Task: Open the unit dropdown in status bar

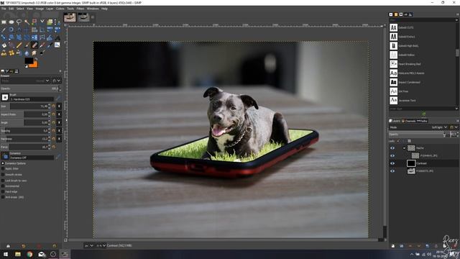Action: pos(89,245)
